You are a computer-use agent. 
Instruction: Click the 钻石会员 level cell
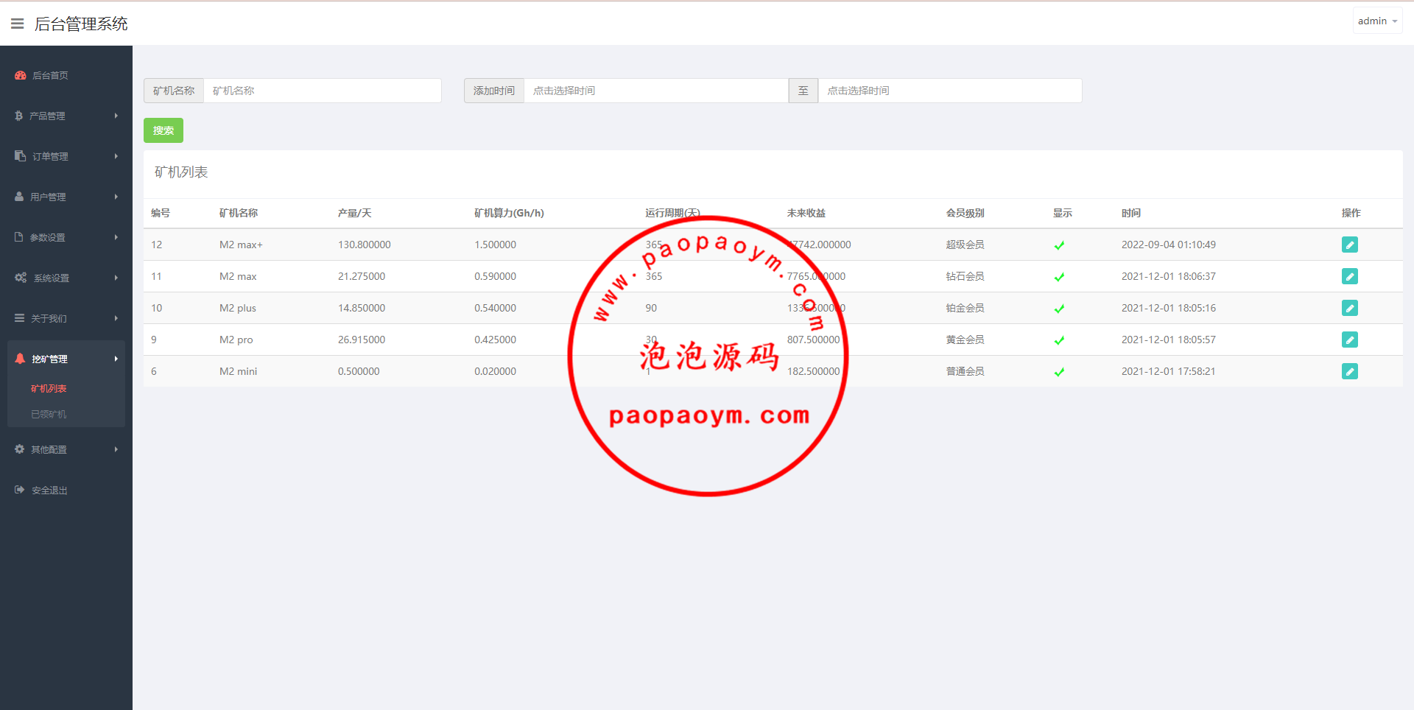pyautogui.click(x=965, y=276)
